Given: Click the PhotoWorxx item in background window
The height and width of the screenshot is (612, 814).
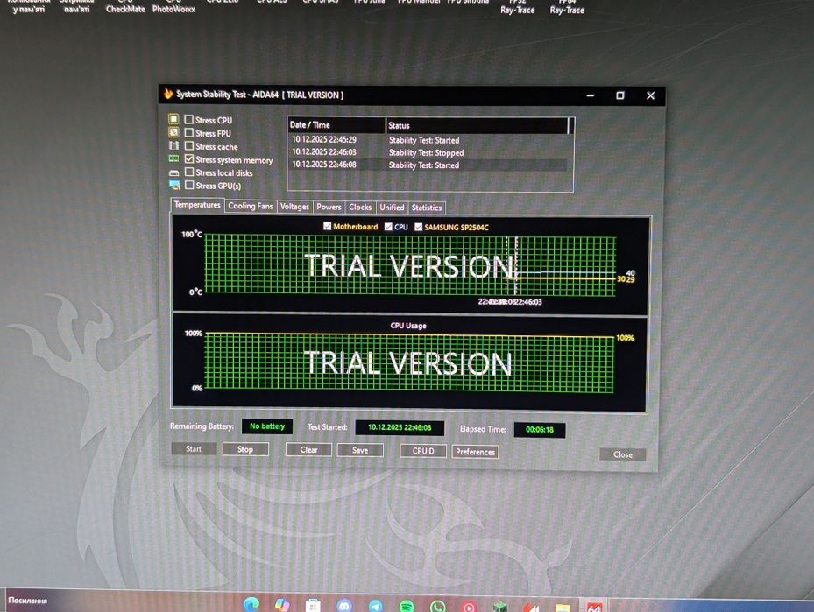Looking at the screenshot, I should pos(173,6).
